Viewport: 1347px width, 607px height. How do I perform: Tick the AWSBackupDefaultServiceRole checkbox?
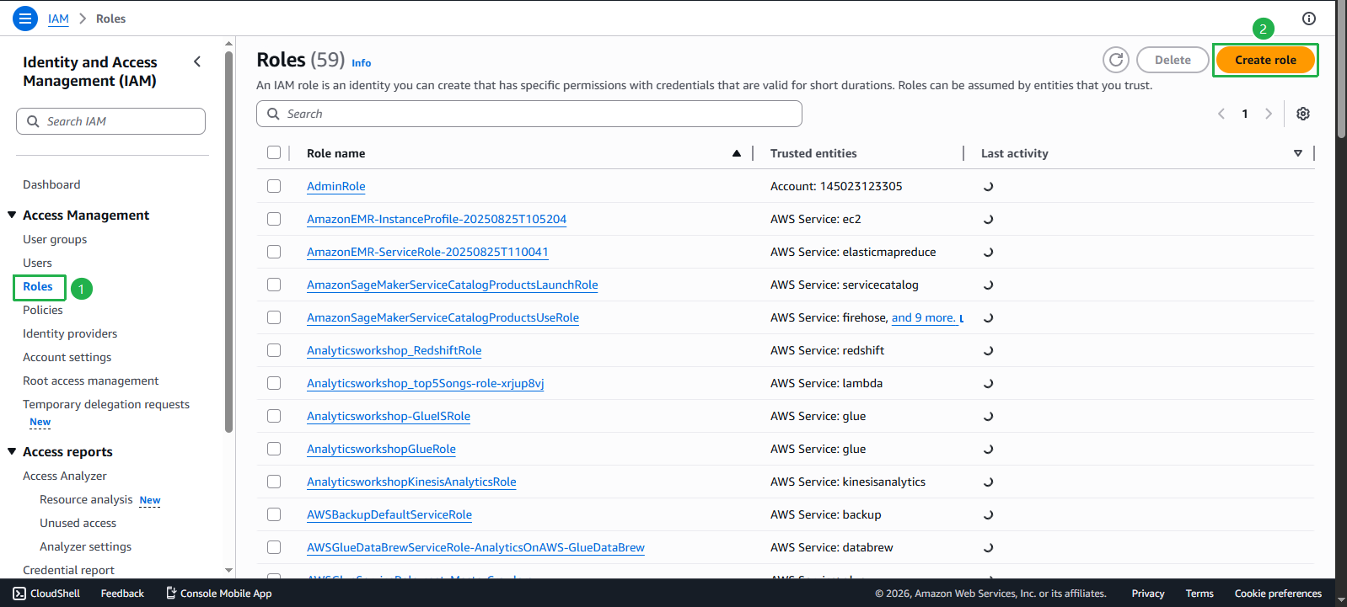coord(274,514)
